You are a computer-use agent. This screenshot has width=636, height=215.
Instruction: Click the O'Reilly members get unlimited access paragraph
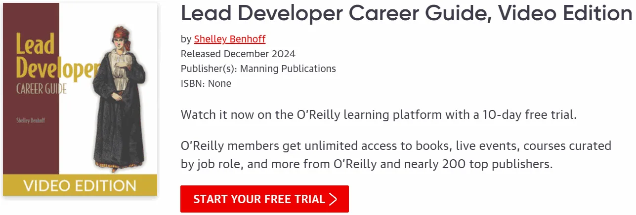click(x=396, y=155)
